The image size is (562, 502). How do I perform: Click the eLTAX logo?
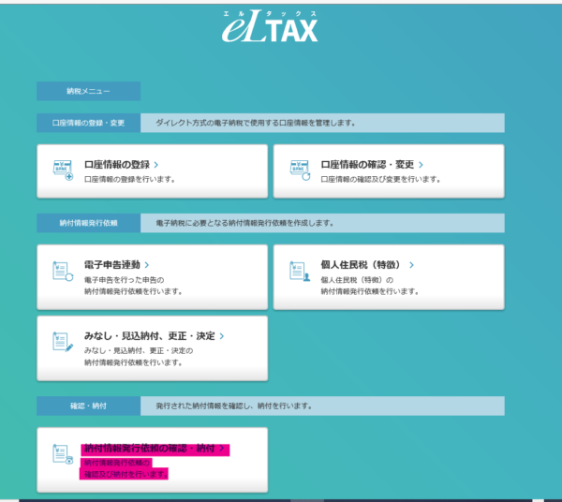pos(270,26)
